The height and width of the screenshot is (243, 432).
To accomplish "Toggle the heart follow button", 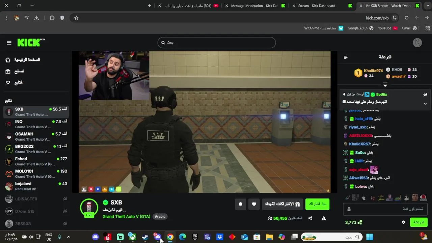I will [x=254, y=204].
